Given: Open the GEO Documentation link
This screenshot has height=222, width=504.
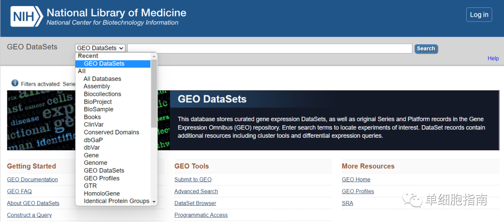Looking at the screenshot, I should tap(33, 180).
